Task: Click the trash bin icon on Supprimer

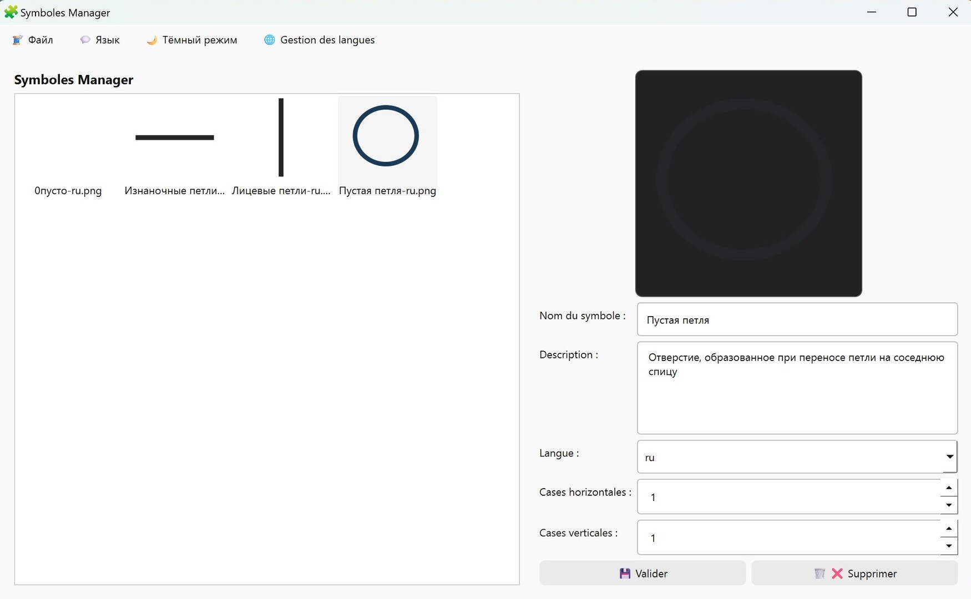Action: [820, 573]
